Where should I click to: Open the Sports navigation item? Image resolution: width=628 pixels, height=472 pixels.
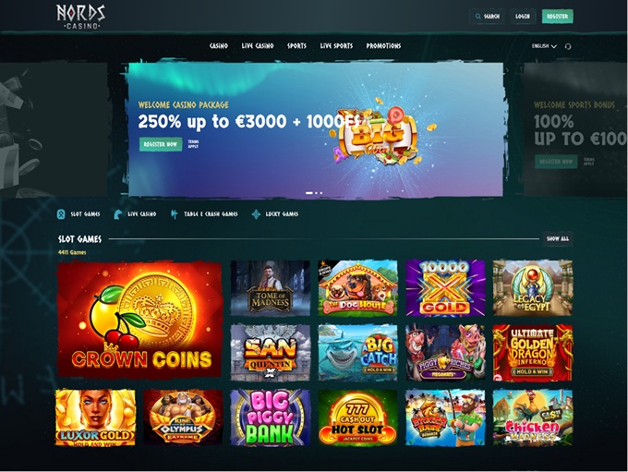(296, 45)
